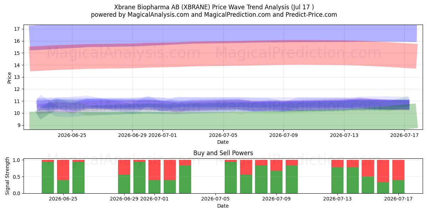Click green buy segment of the 2026-06-29 bar

click(124, 184)
